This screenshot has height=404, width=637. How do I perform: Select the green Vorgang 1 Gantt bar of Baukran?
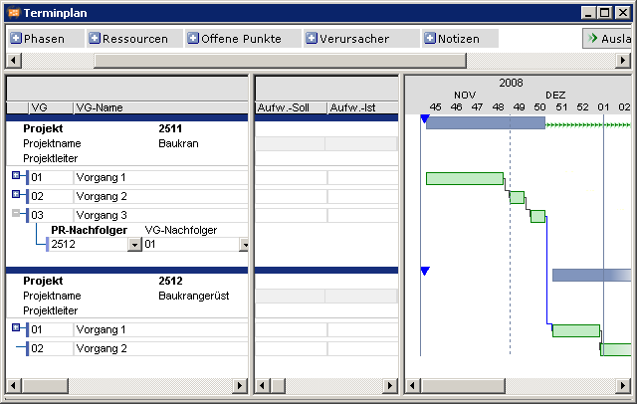pyautogui.click(x=464, y=178)
